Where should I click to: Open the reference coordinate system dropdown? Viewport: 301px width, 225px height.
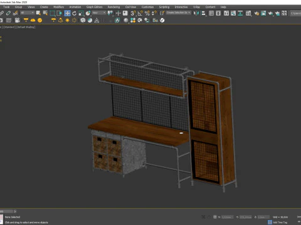point(99,13)
